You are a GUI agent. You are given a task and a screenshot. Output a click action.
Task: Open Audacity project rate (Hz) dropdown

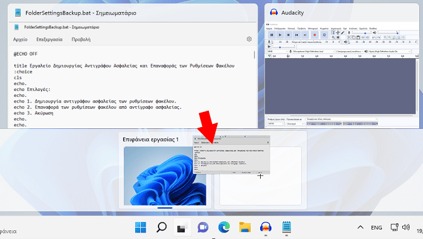(x=276, y=124)
